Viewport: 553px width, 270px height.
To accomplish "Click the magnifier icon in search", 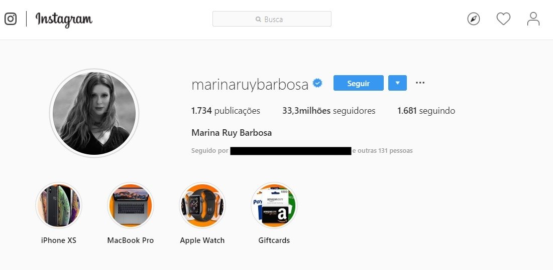I will [258, 20].
